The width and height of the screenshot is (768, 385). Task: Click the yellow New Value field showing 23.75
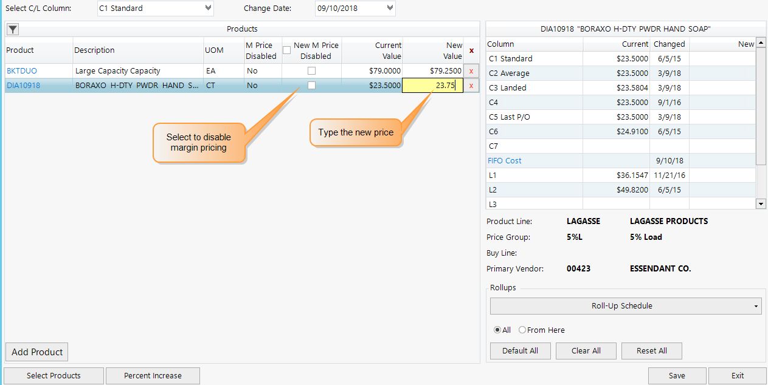click(432, 85)
